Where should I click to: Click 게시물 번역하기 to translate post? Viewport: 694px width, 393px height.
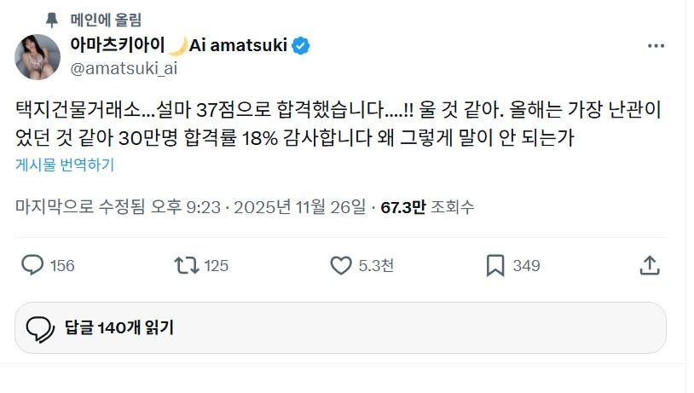(x=65, y=165)
